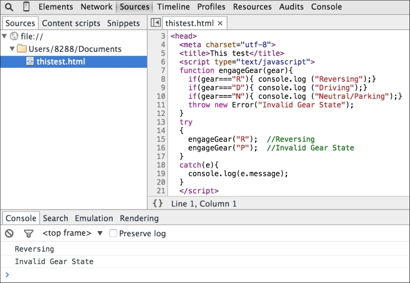
Task: Enable Preserve log checkbox
Action: [113, 233]
